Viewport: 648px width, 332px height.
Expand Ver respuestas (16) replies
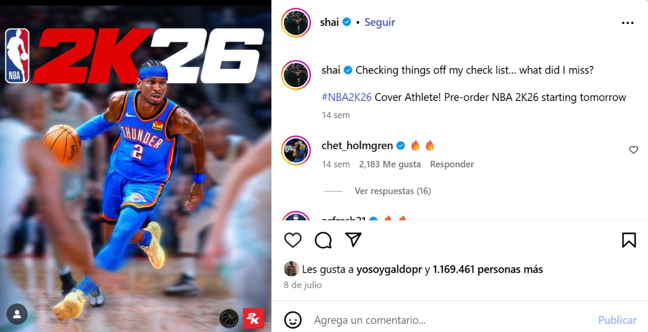[x=393, y=191]
